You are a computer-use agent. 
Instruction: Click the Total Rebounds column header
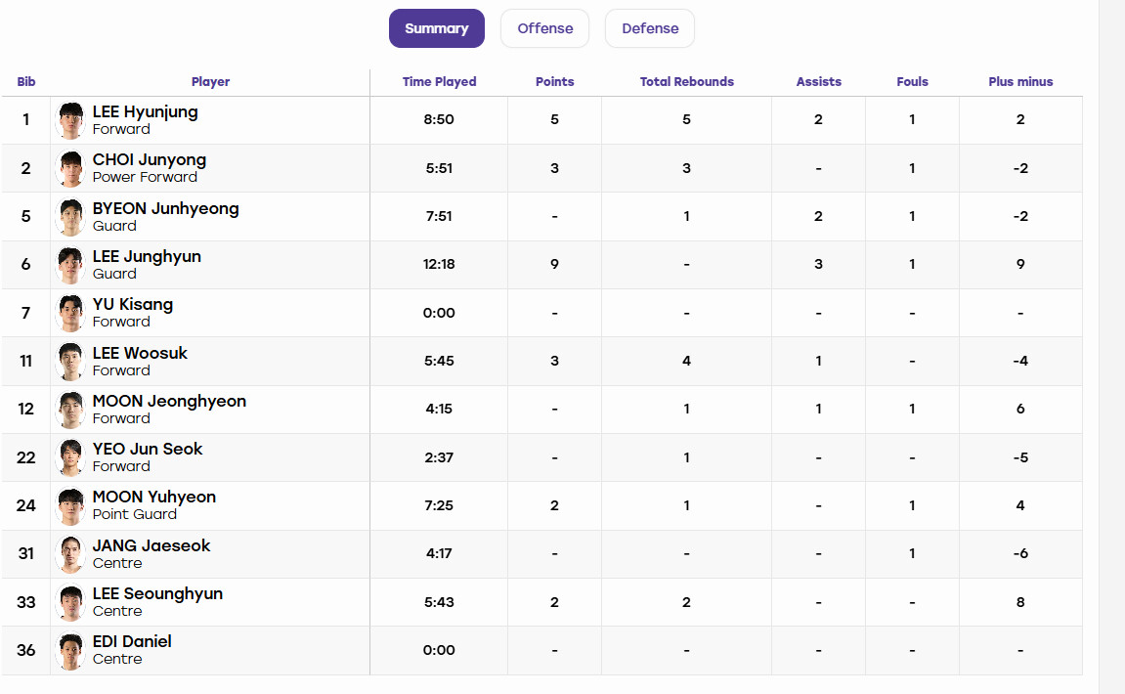686,82
